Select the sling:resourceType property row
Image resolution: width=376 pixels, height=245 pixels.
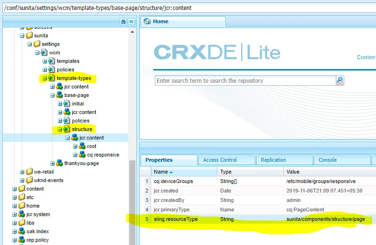point(258,219)
